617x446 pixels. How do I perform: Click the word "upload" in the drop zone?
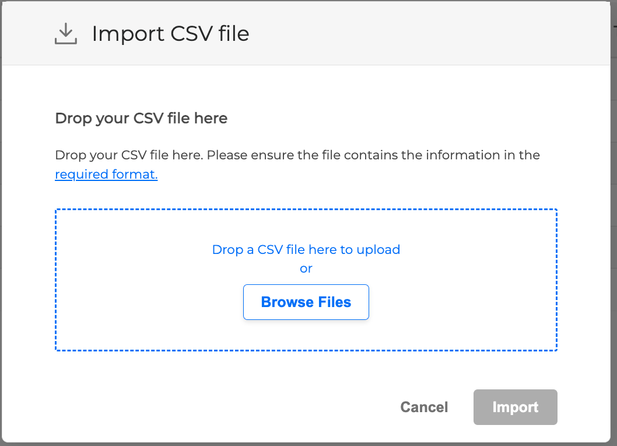pyautogui.click(x=378, y=250)
